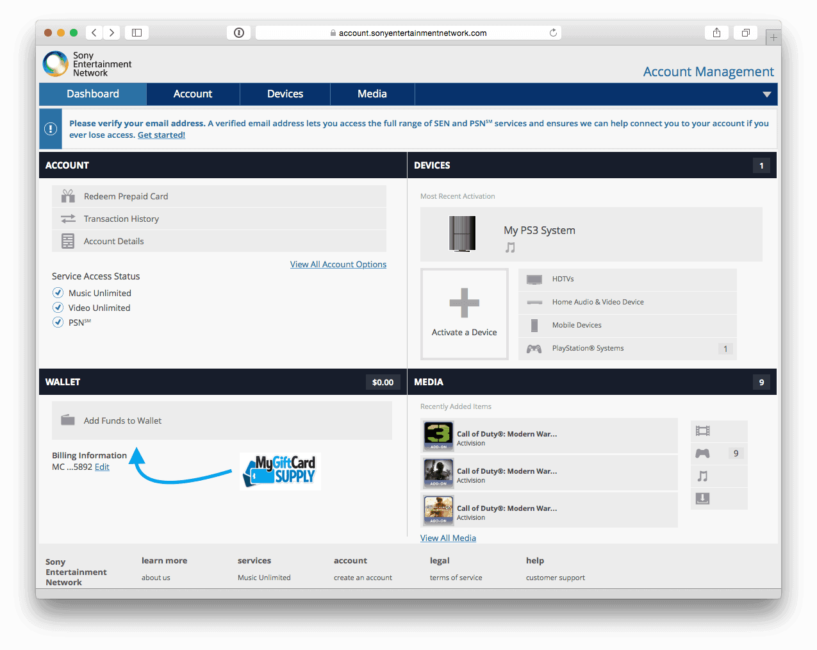Screen dimensions: 817x650
Task: Click the Transaction History arrows icon
Action: 68,219
